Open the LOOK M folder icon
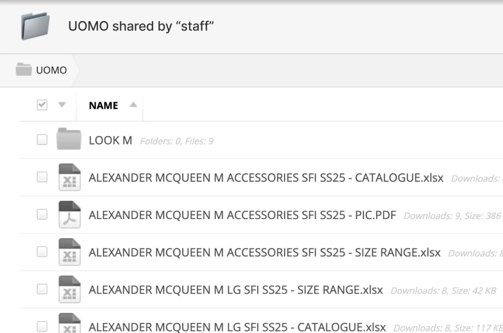The height and width of the screenshot is (333, 503). point(68,140)
